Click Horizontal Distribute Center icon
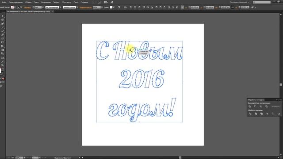 click(173, 7)
